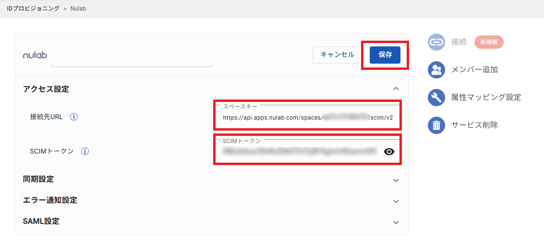The width and height of the screenshot is (544, 244).
Task: Click the Nulab breadcrumb item
Action: pos(78,8)
